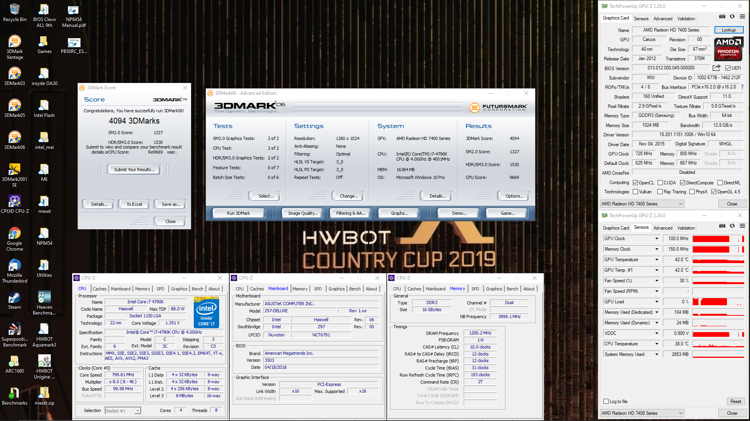Open the hamburger menu in top GPU-Z window
Screen dimensions: 750x421
point(743,17)
